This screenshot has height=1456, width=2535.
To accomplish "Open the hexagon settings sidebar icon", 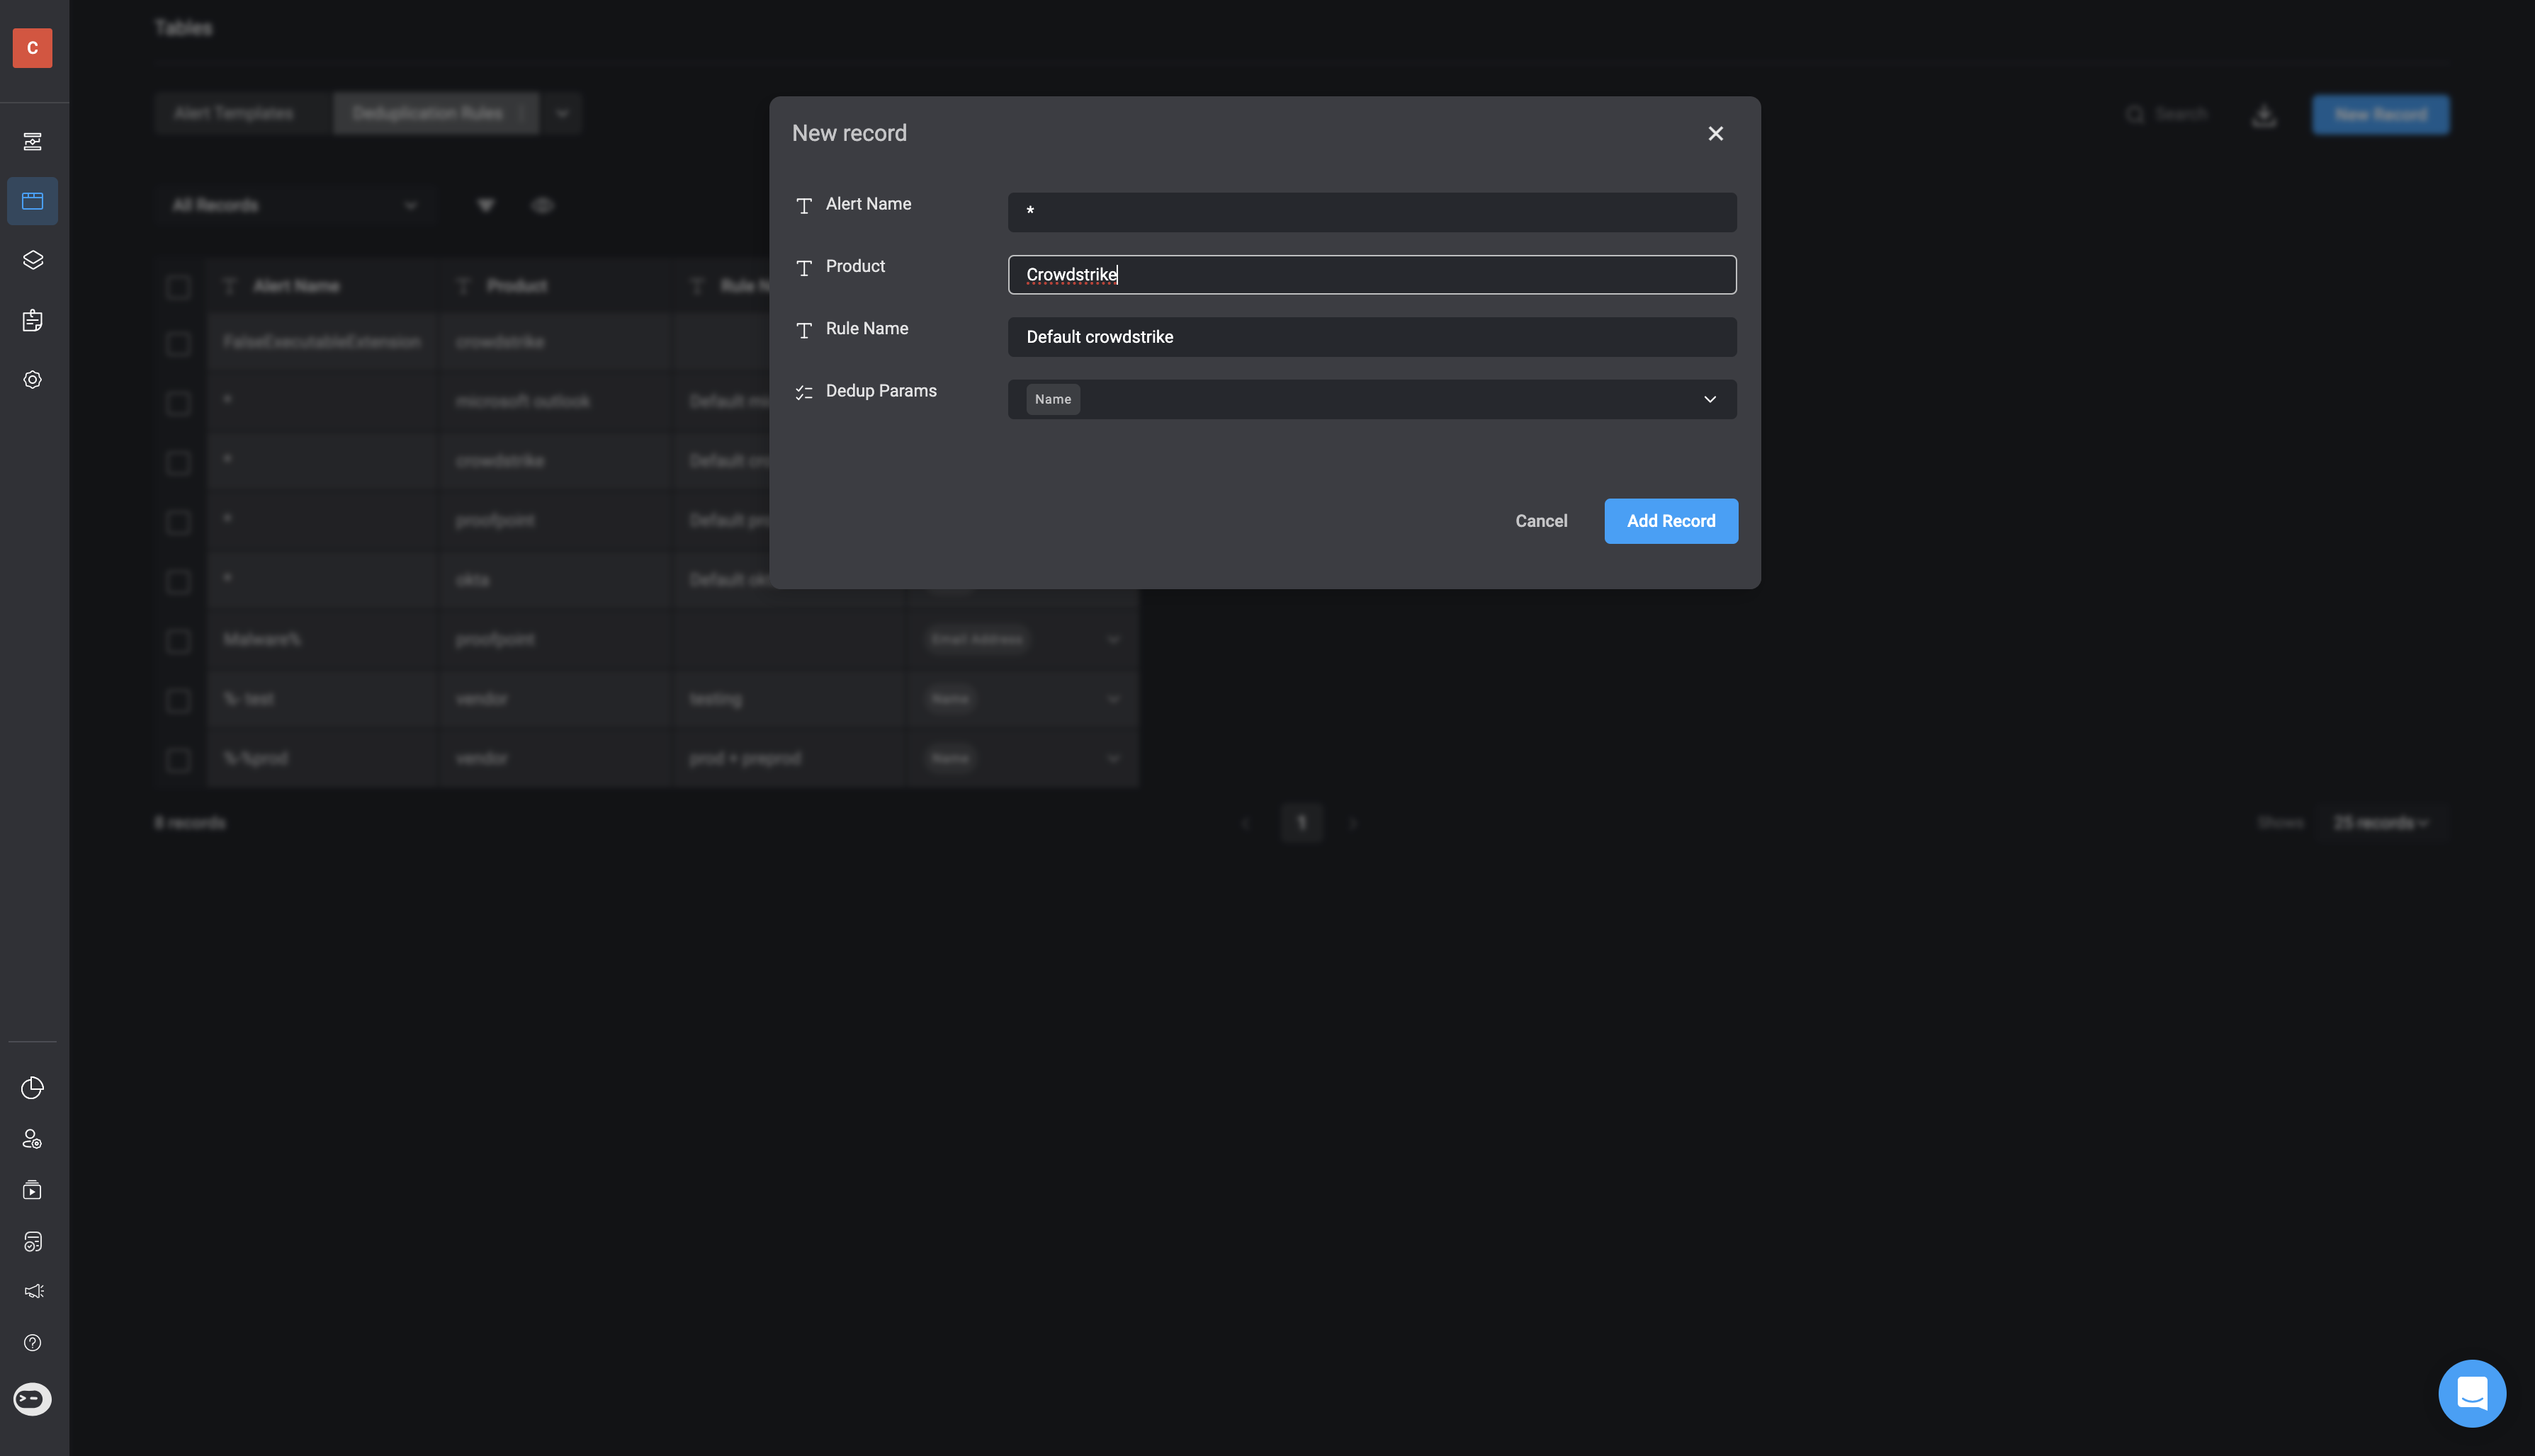I will pos(32,380).
